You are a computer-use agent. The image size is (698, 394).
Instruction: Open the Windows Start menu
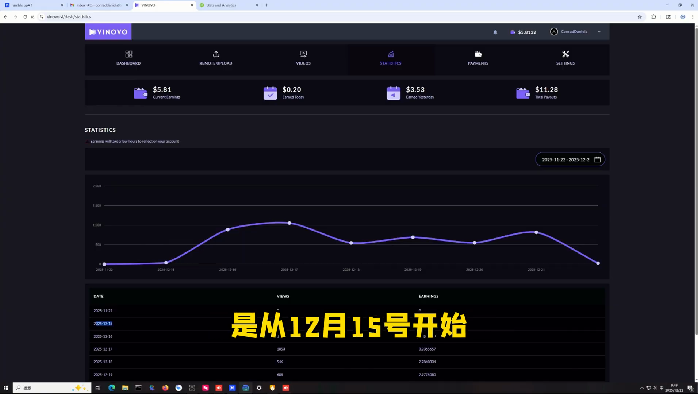point(6,388)
